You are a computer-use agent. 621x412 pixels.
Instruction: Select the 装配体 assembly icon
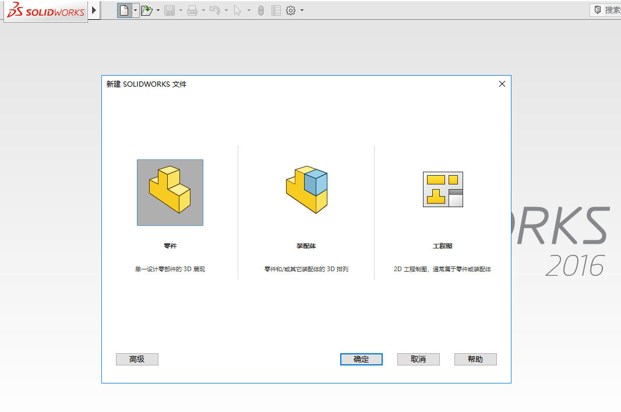[306, 190]
